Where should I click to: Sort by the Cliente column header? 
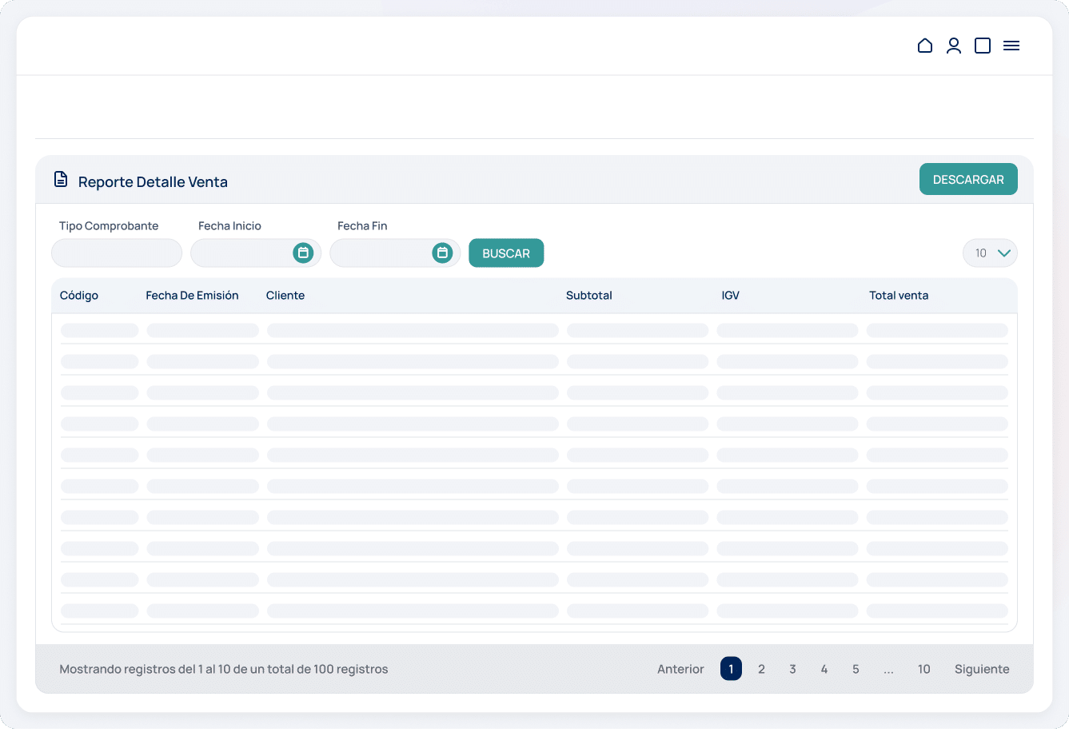285,296
